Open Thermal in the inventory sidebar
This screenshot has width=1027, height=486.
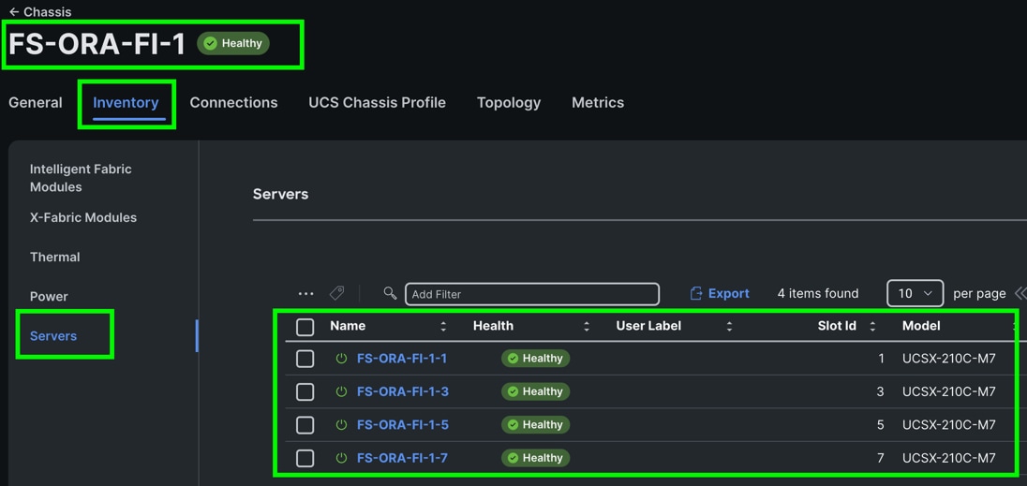click(54, 257)
